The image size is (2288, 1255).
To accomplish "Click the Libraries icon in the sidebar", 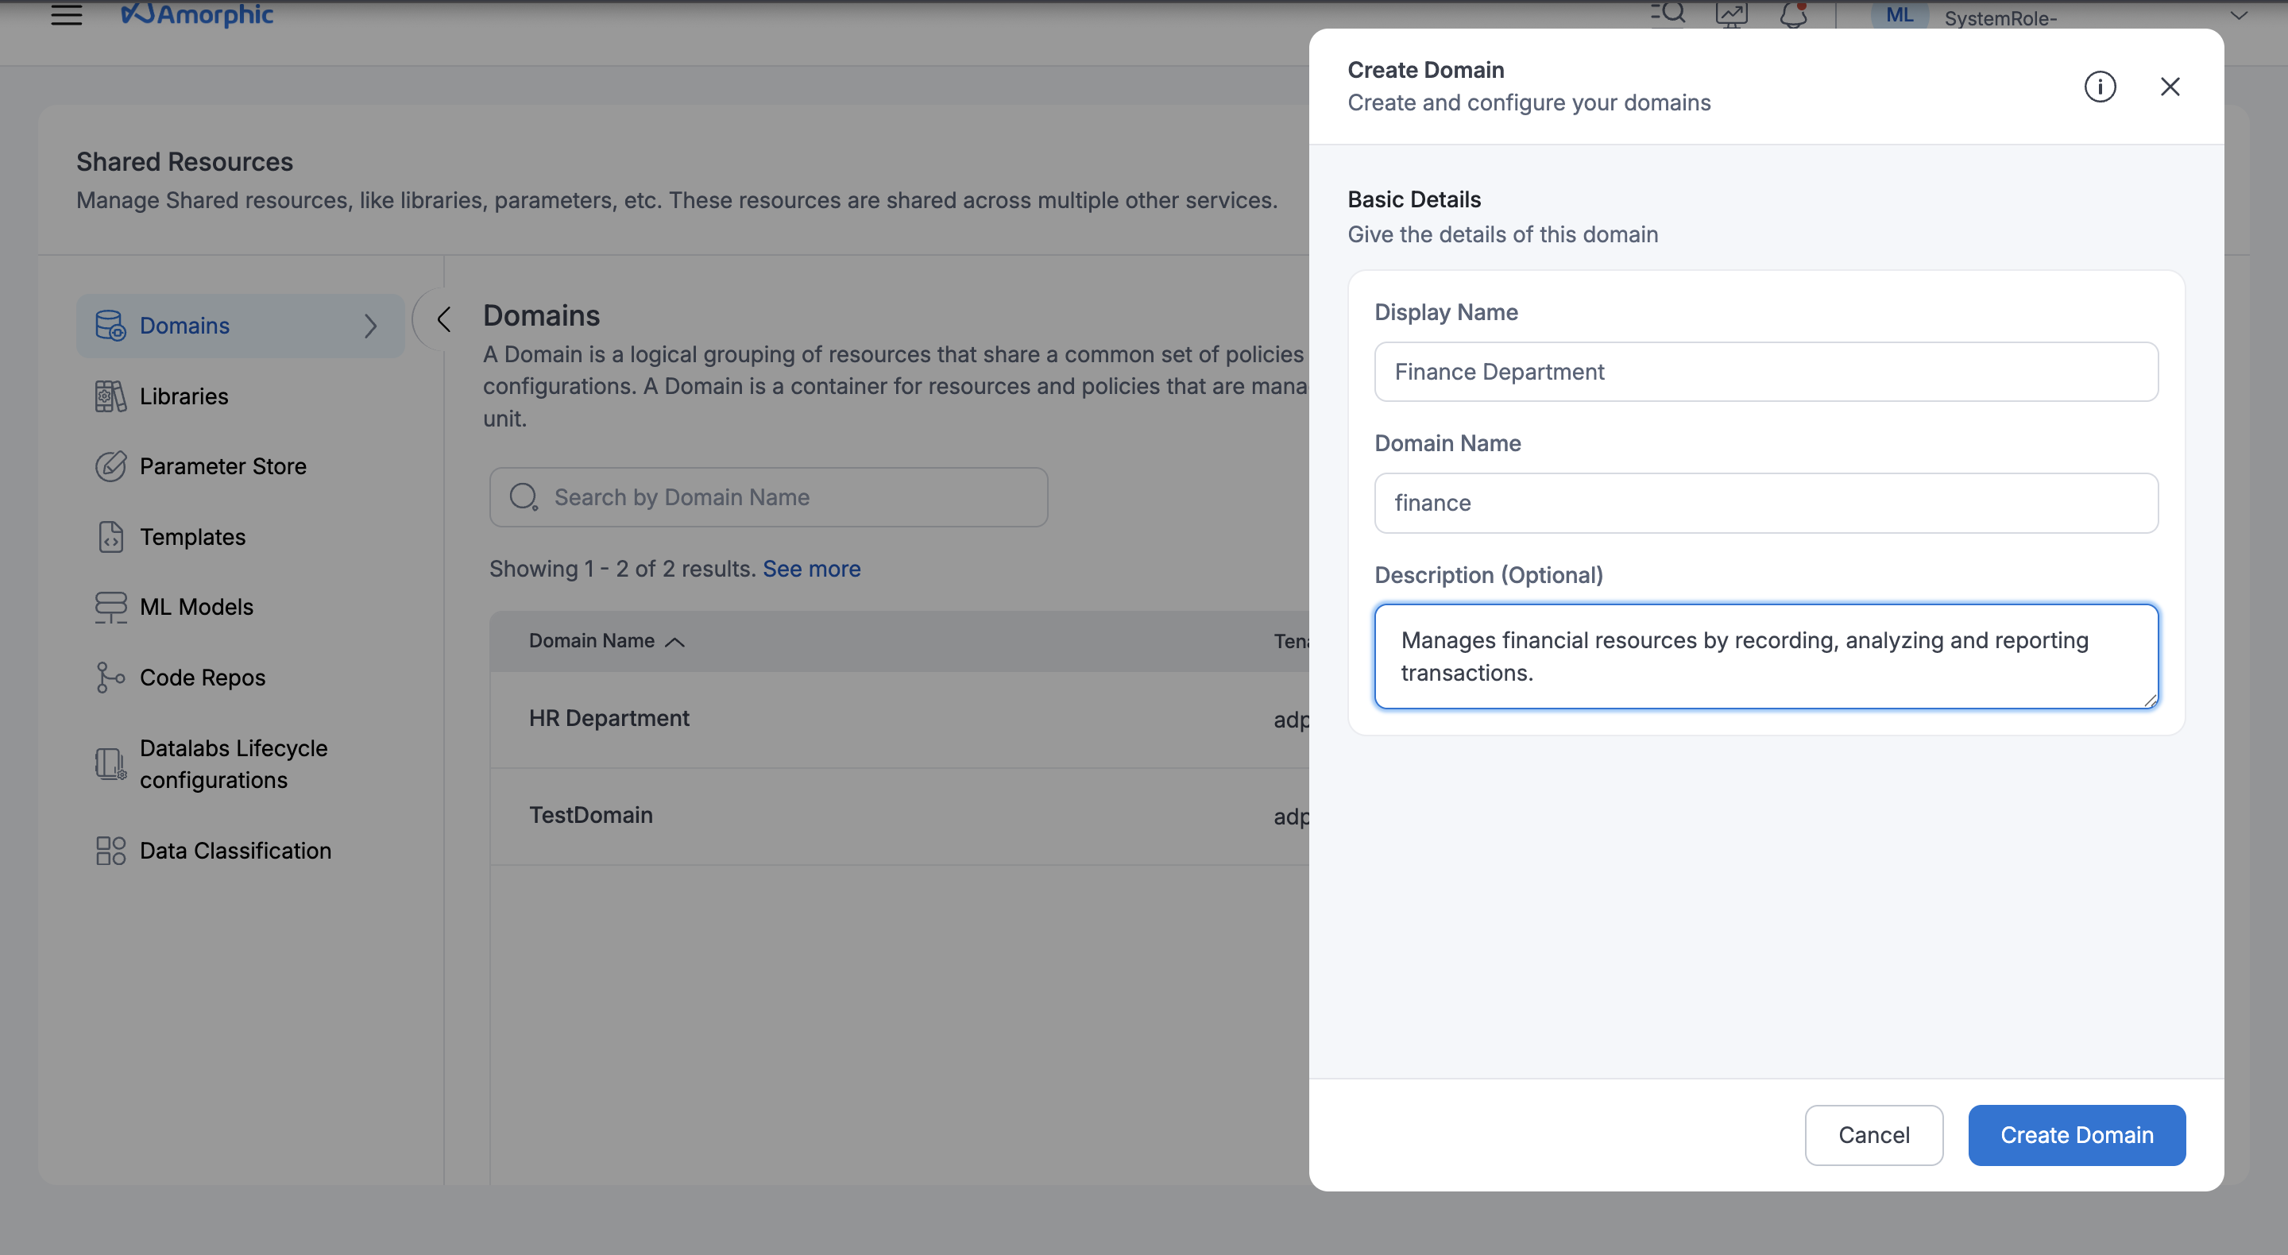I will (110, 396).
